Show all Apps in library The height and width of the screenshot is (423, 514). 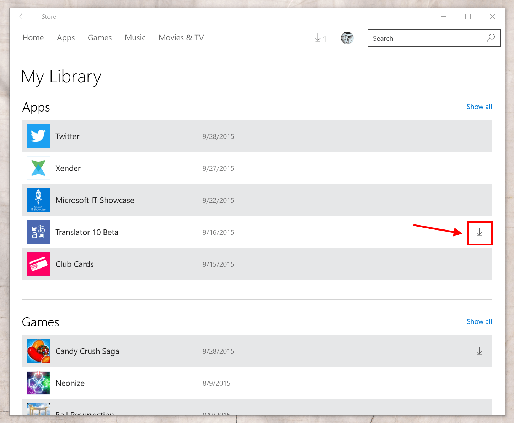[479, 107]
